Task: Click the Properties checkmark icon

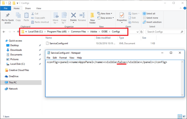Action: tap(122, 15)
